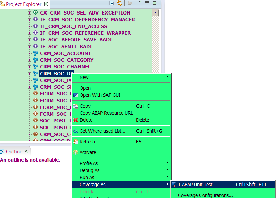277x198 pixels.
Task: Open Coverage Configurations... entry
Action: [x=223, y=195]
